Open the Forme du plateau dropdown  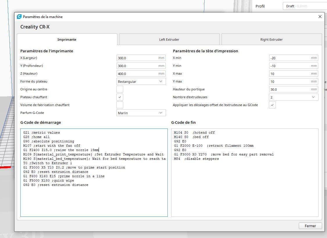(x=141, y=81)
